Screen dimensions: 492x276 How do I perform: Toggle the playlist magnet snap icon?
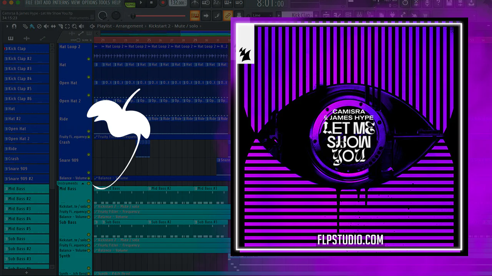click(14, 26)
